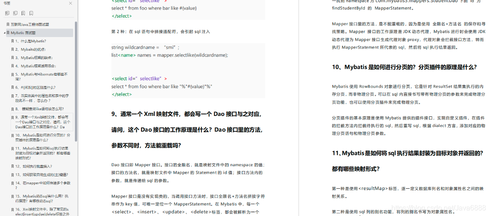Jump to bookmark 11、Mybatis是如何将sql执行结果封装

pos(44,153)
